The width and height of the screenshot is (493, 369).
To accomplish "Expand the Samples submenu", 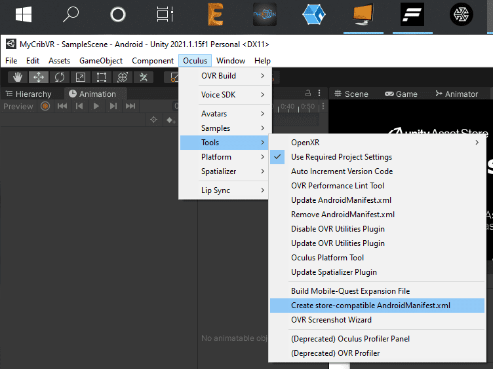I will 224,128.
